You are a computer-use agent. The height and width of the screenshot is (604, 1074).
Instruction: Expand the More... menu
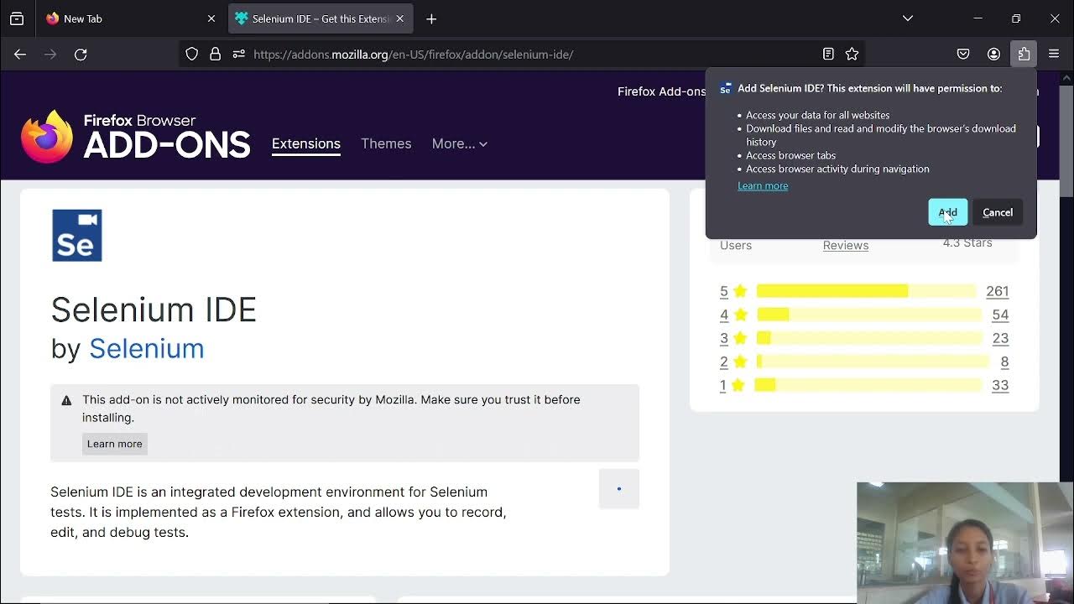pyautogui.click(x=460, y=143)
